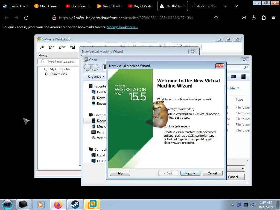This screenshot has height=210, width=280.
Task: Switch to the Steam browser tab
Action: click(x=16, y=6)
